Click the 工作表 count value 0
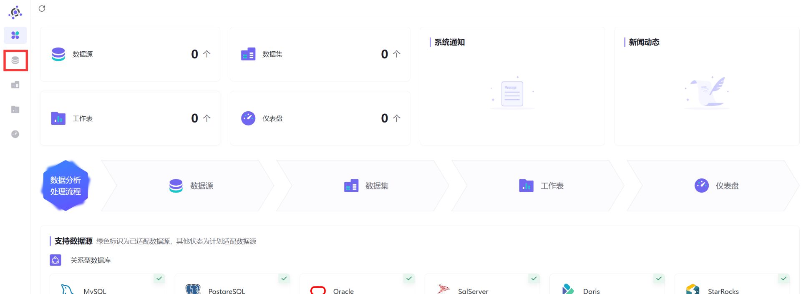 click(x=194, y=118)
